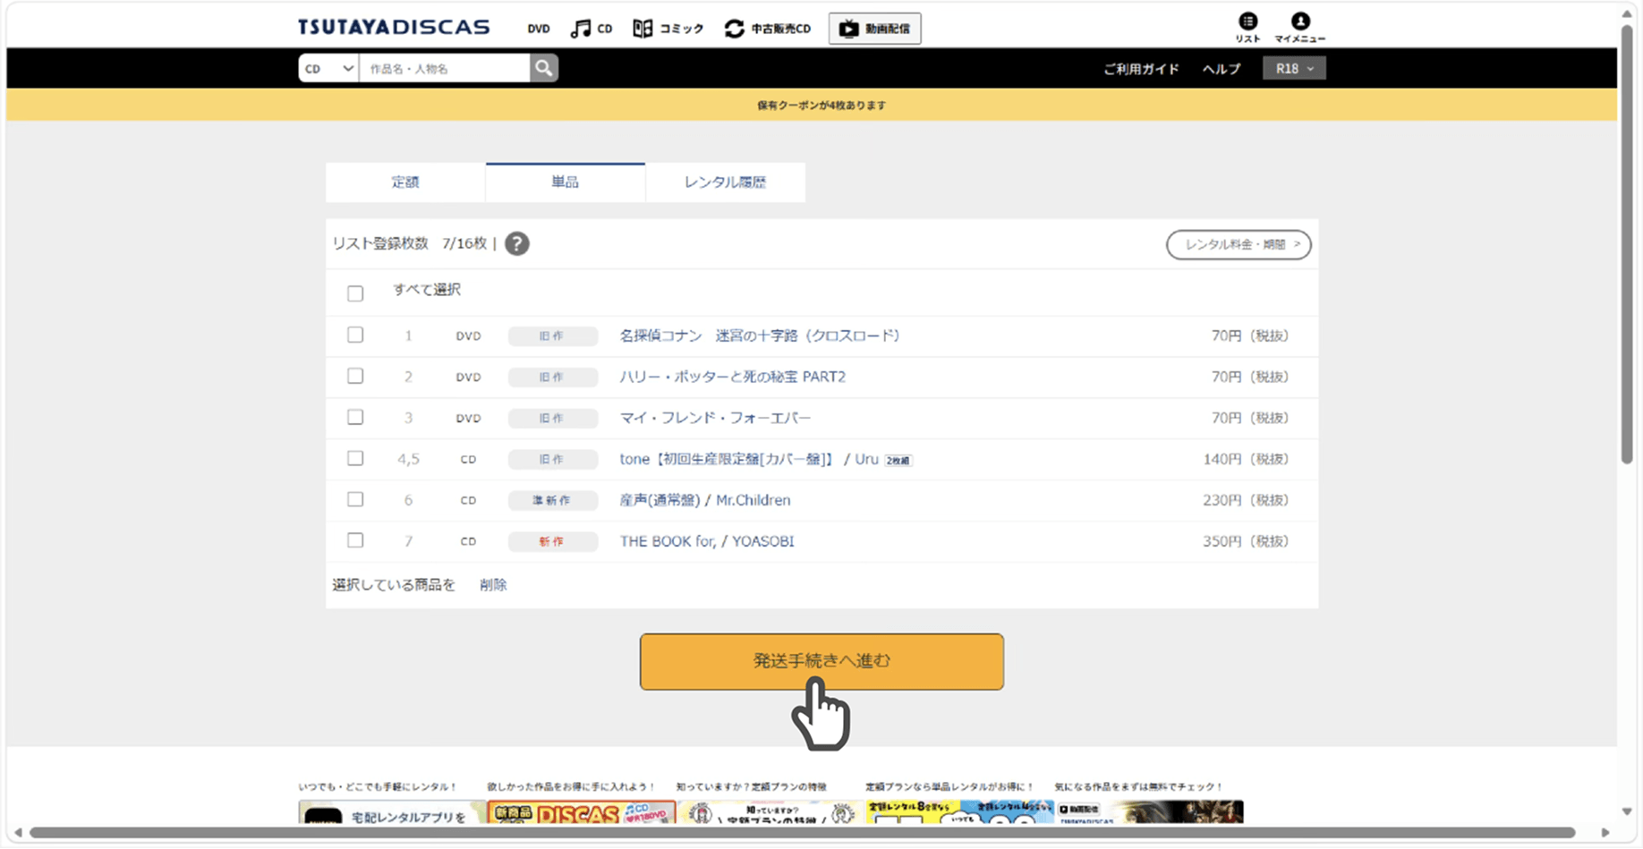Go to 中古販売CD with the recycle icon

(767, 29)
